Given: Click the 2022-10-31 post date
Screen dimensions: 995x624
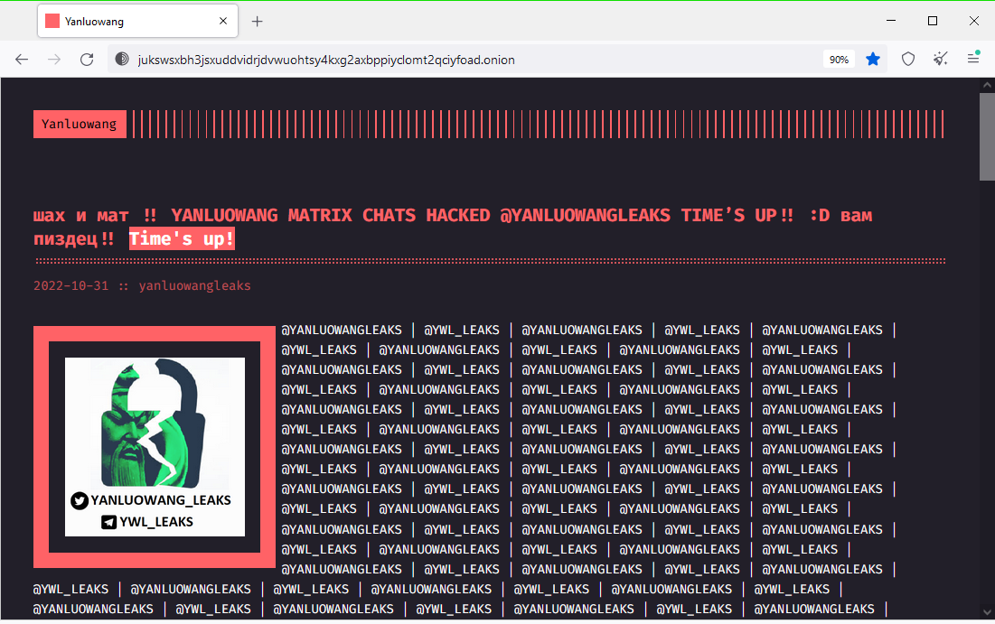Looking at the screenshot, I should point(71,286).
